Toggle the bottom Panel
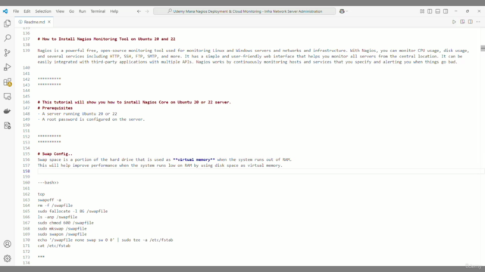 pos(438,11)
